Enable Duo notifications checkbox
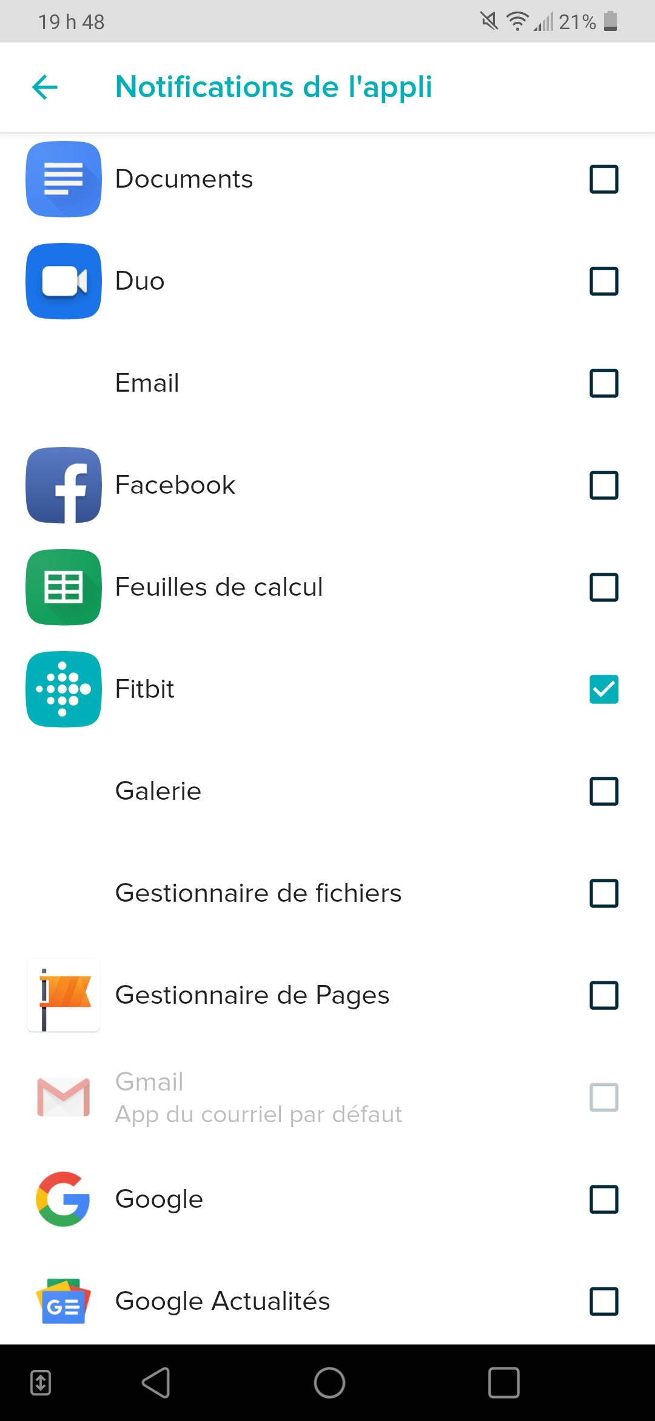The height and width of the screenshot is (1421, 655). tap(603, 281)
